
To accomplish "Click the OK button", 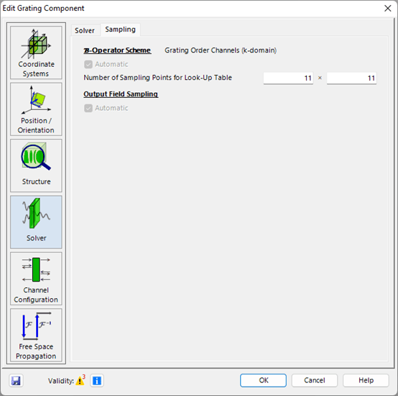I will pyautogui.click(x=263, y=380).
